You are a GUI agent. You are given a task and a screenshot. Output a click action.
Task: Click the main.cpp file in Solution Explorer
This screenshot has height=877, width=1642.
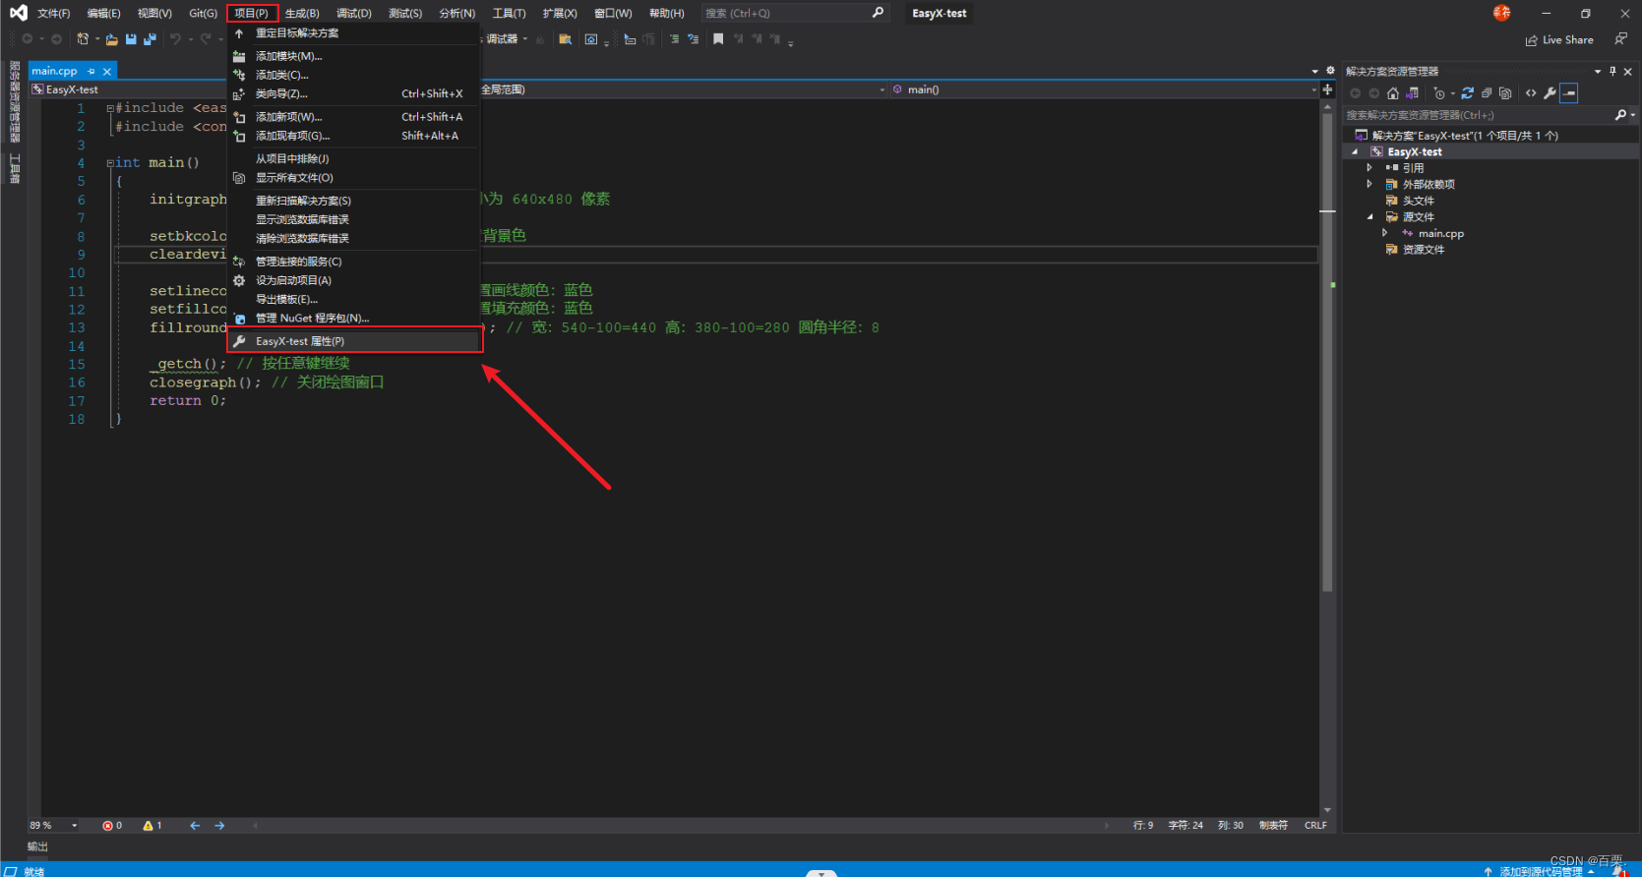click(x=1440, y=233)
